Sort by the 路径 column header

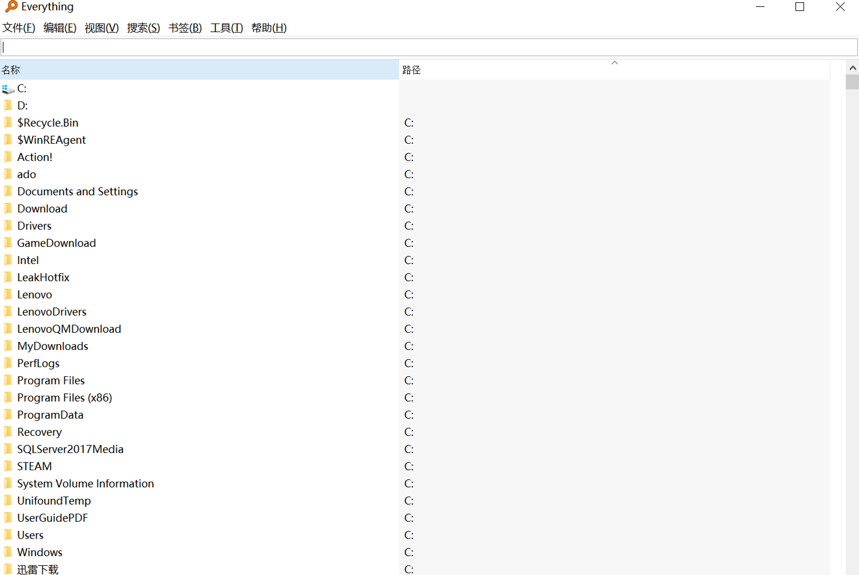615,70
